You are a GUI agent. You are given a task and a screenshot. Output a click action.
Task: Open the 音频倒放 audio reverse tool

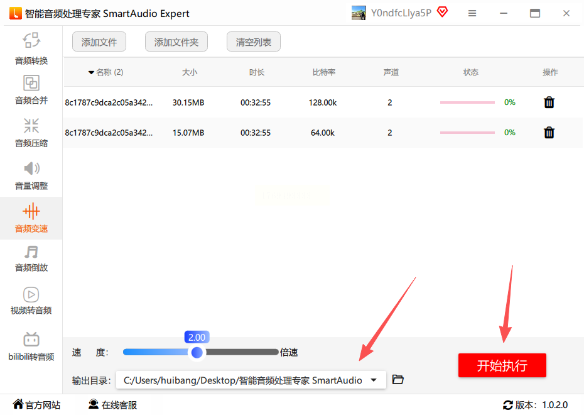point(31,258)
